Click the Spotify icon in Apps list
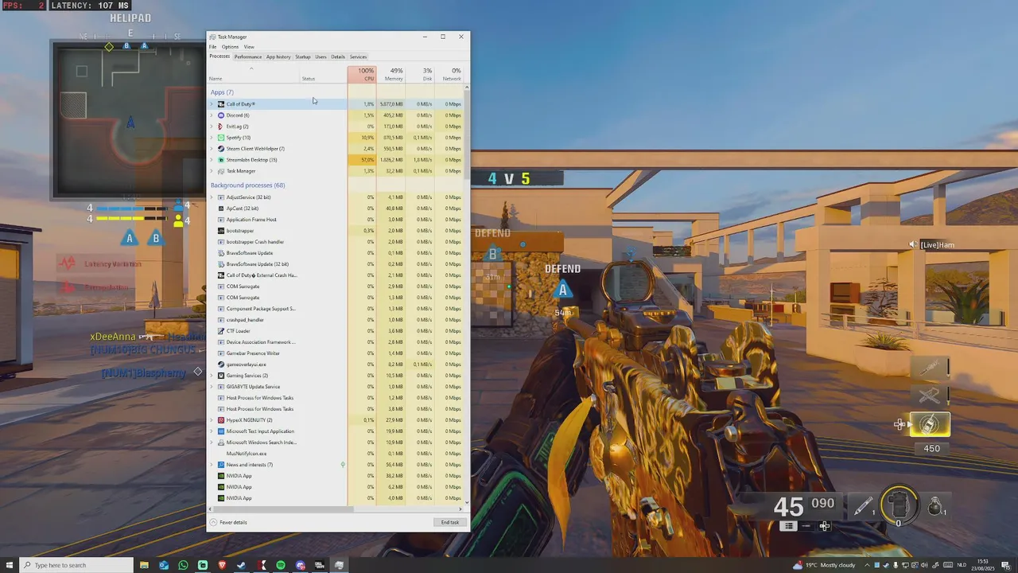 [221, 138]
